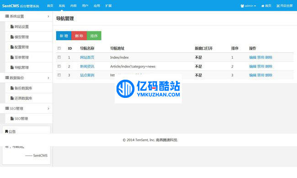Click the fullscreen 开启全屏 icon

(278, 6)
